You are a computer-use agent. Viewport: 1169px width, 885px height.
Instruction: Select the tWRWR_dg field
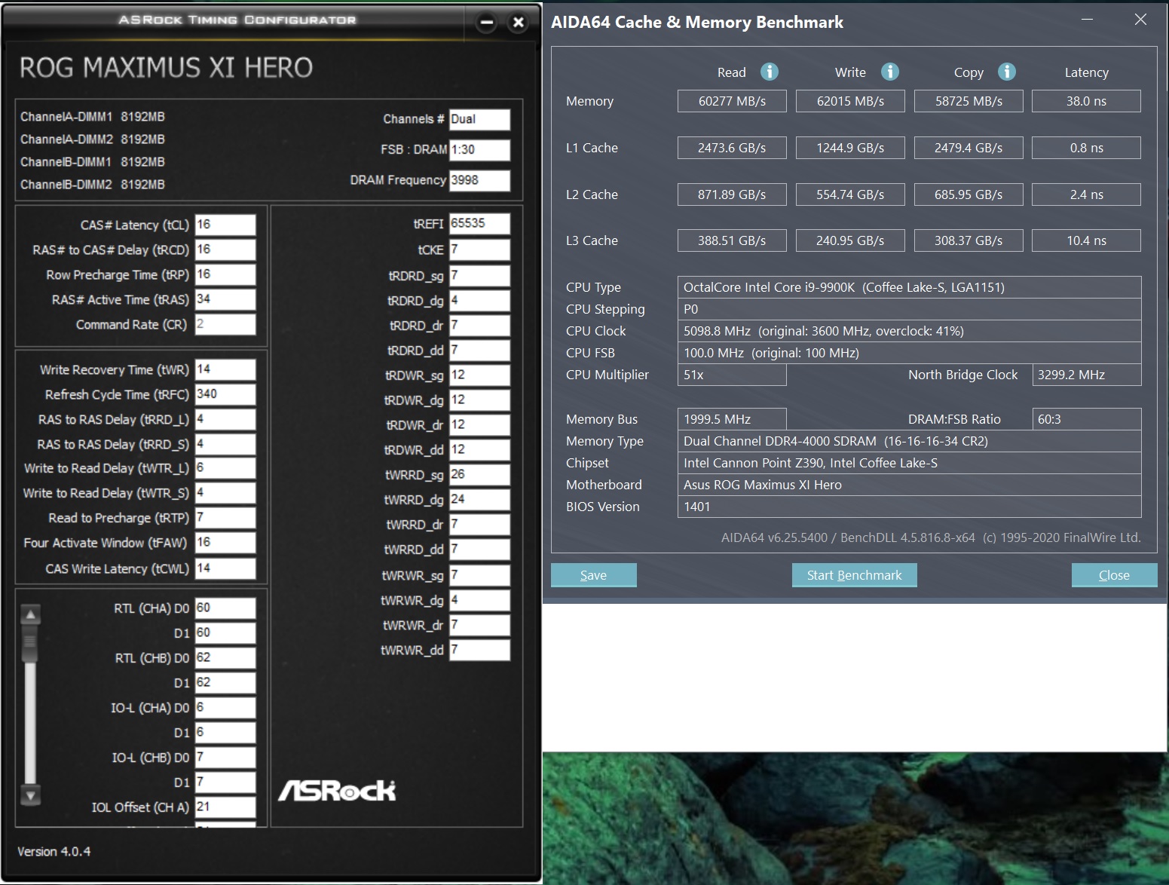(x=479, y=600)
